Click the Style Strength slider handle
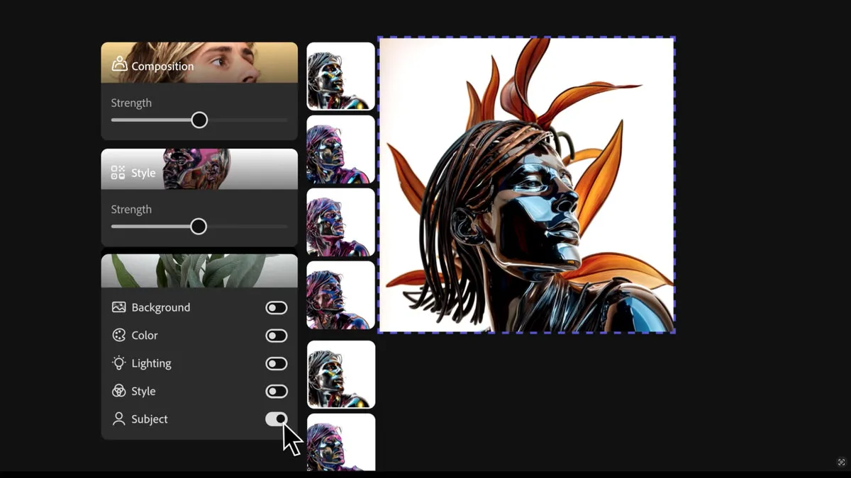 point(199,227)
